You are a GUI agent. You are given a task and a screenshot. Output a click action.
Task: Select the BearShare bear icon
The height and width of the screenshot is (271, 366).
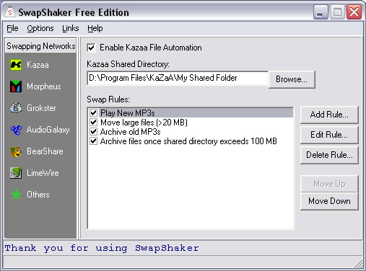tap(16, 151)
